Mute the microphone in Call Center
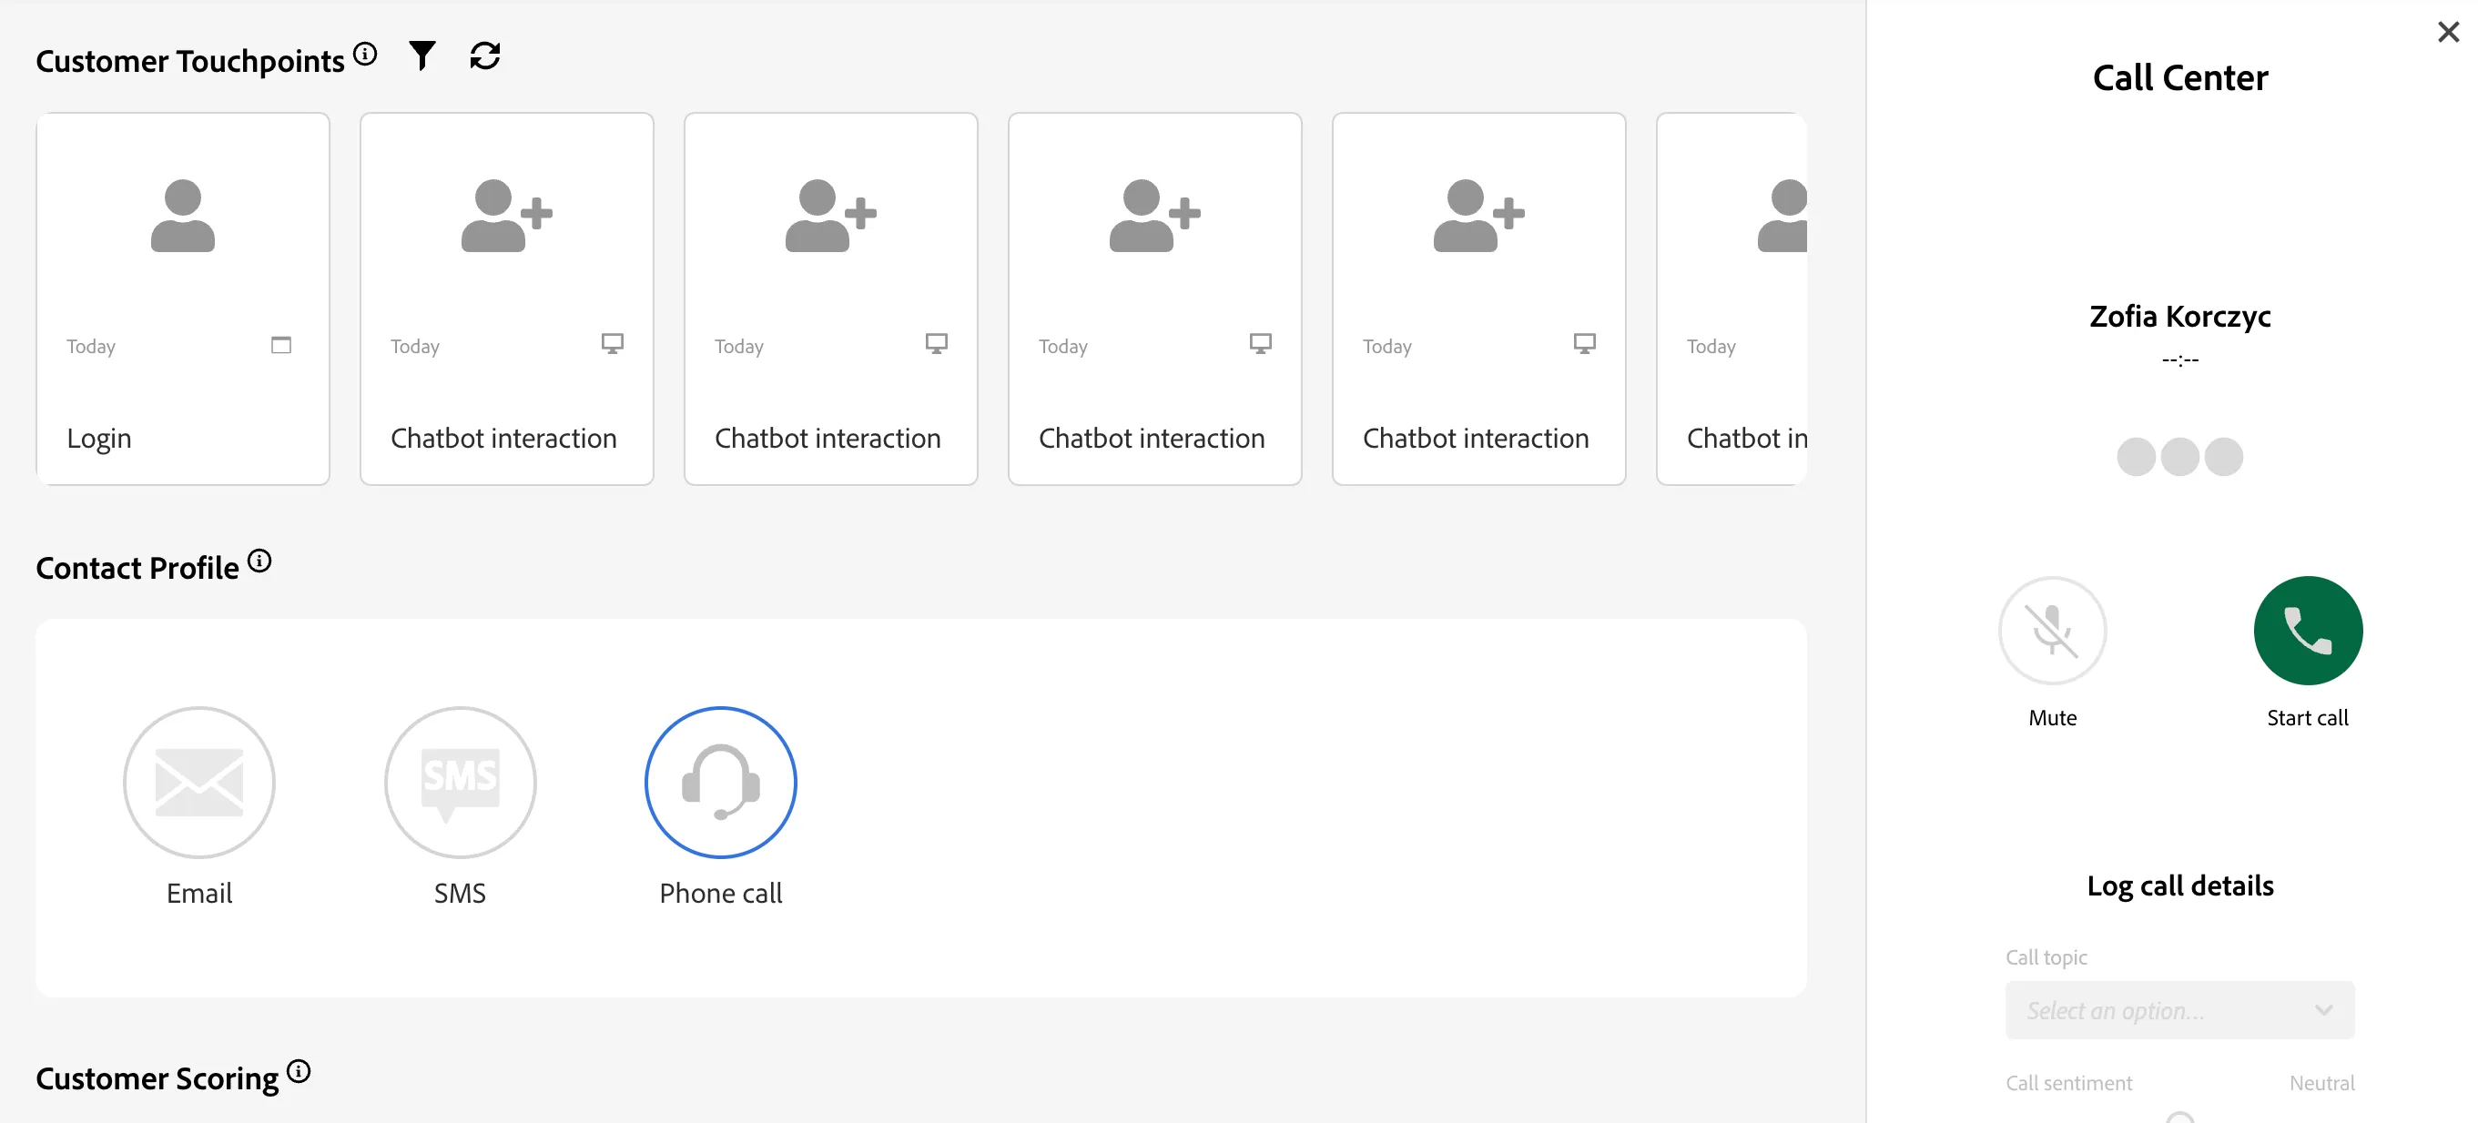 pos(2053,631)
